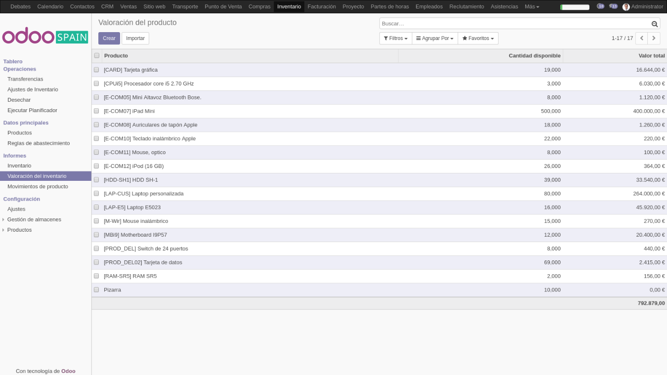667x375 pixels.
Task: Click the Administrator avatar icon
Action: click(x=626, y=7)
